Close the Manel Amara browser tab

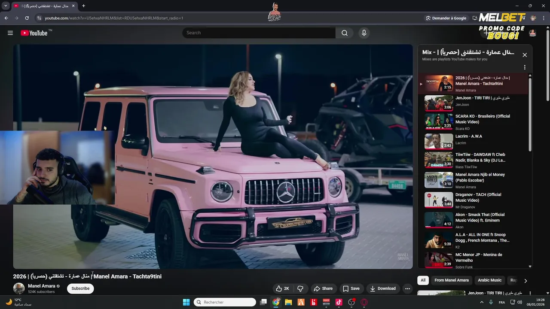point(73,6)
